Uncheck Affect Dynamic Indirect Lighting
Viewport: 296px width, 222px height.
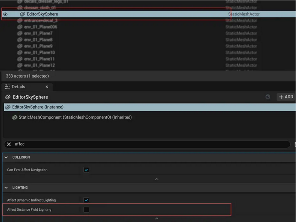(x=86, y=200)
